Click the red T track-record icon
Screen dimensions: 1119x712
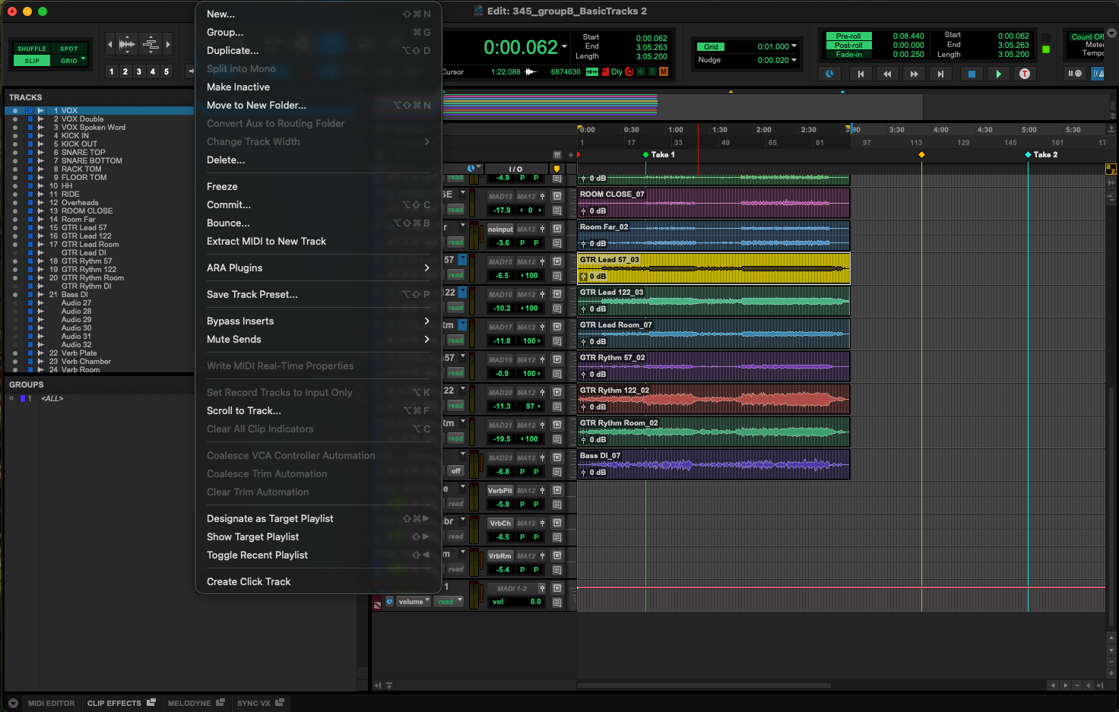click(x=1024, y=74)
